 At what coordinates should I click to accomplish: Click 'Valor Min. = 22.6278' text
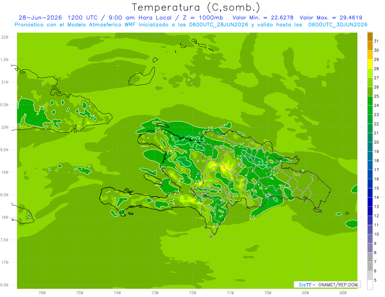tap(263, 18)
